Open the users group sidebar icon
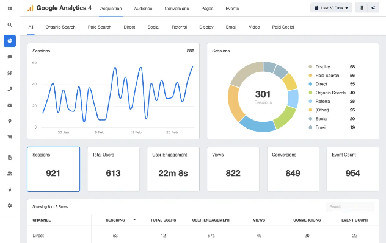The width and height of the screenshot is (386, 243). [x=10, y=174]
